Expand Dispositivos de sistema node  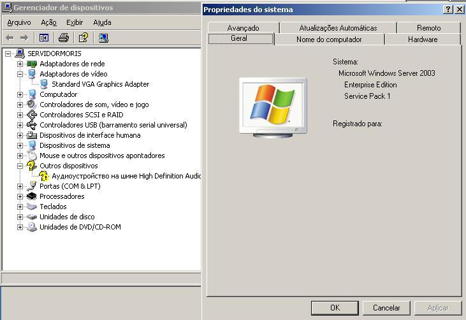click(20, 145)
